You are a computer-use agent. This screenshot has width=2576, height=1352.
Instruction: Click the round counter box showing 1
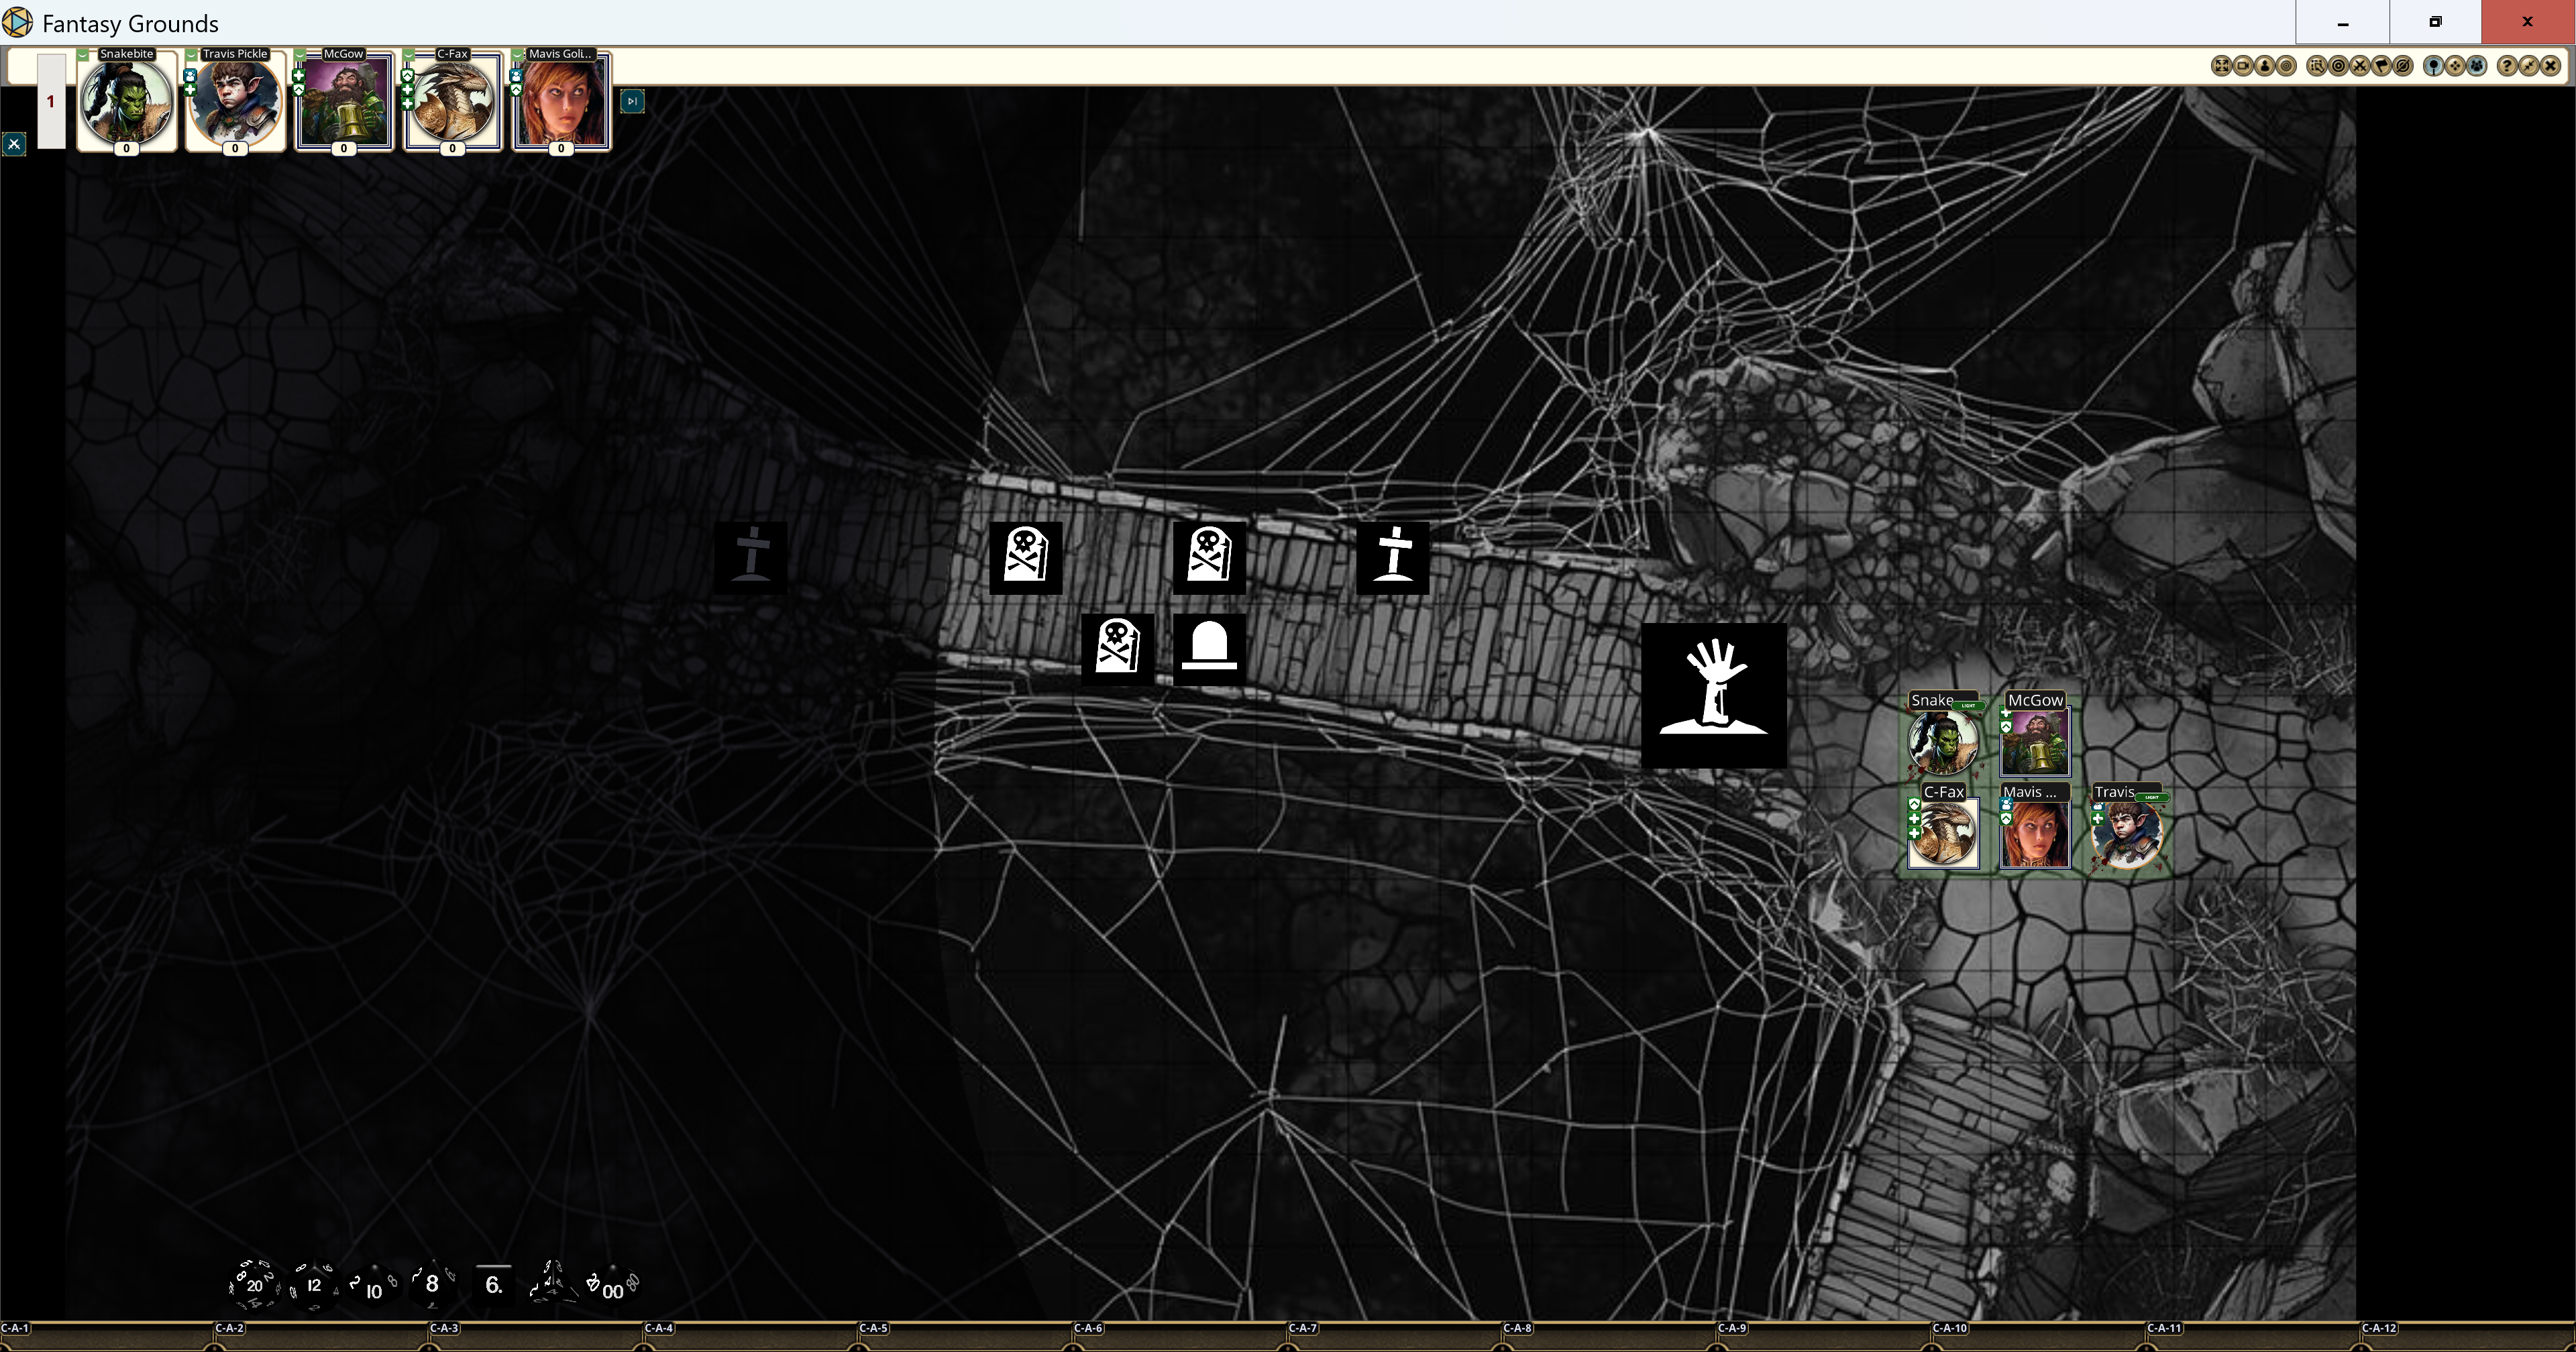(51, 101)
